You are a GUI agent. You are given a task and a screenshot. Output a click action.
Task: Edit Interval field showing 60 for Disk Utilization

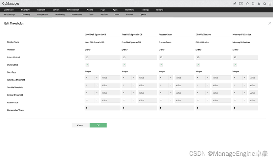pyautogui.click(x=213, y=57)
